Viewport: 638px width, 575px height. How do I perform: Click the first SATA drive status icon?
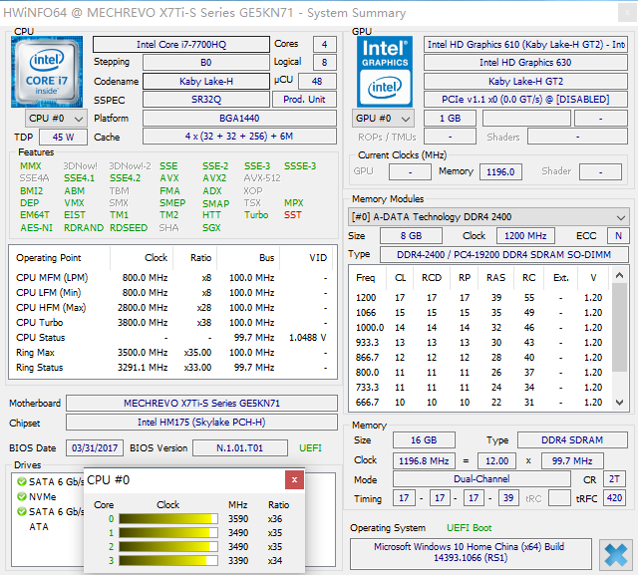[x=21, y=481]
